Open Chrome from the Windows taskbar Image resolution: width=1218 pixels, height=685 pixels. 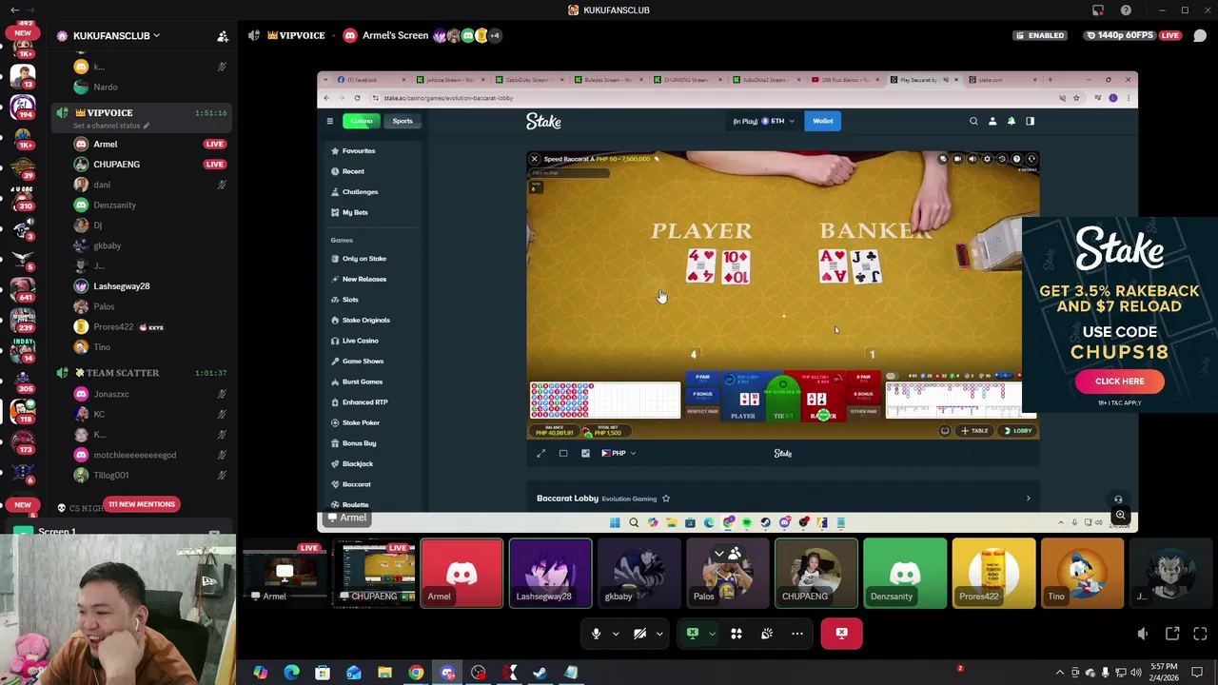pos(416,673)
